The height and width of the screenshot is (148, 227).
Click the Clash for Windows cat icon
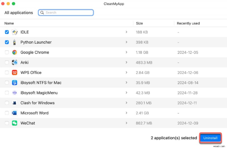(14, 103)
